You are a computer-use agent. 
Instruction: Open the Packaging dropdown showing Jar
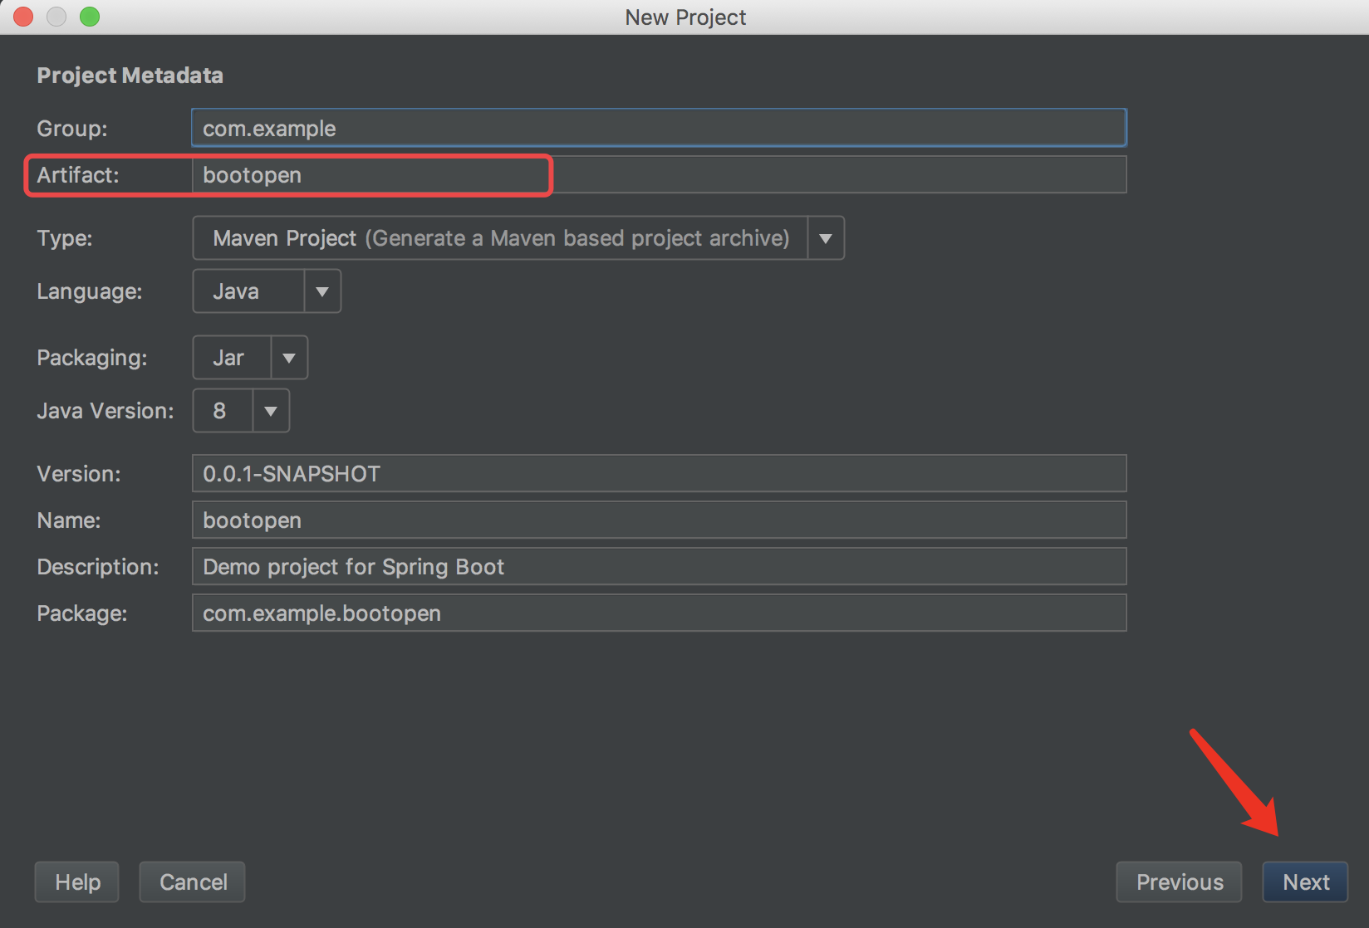[233, 358]
